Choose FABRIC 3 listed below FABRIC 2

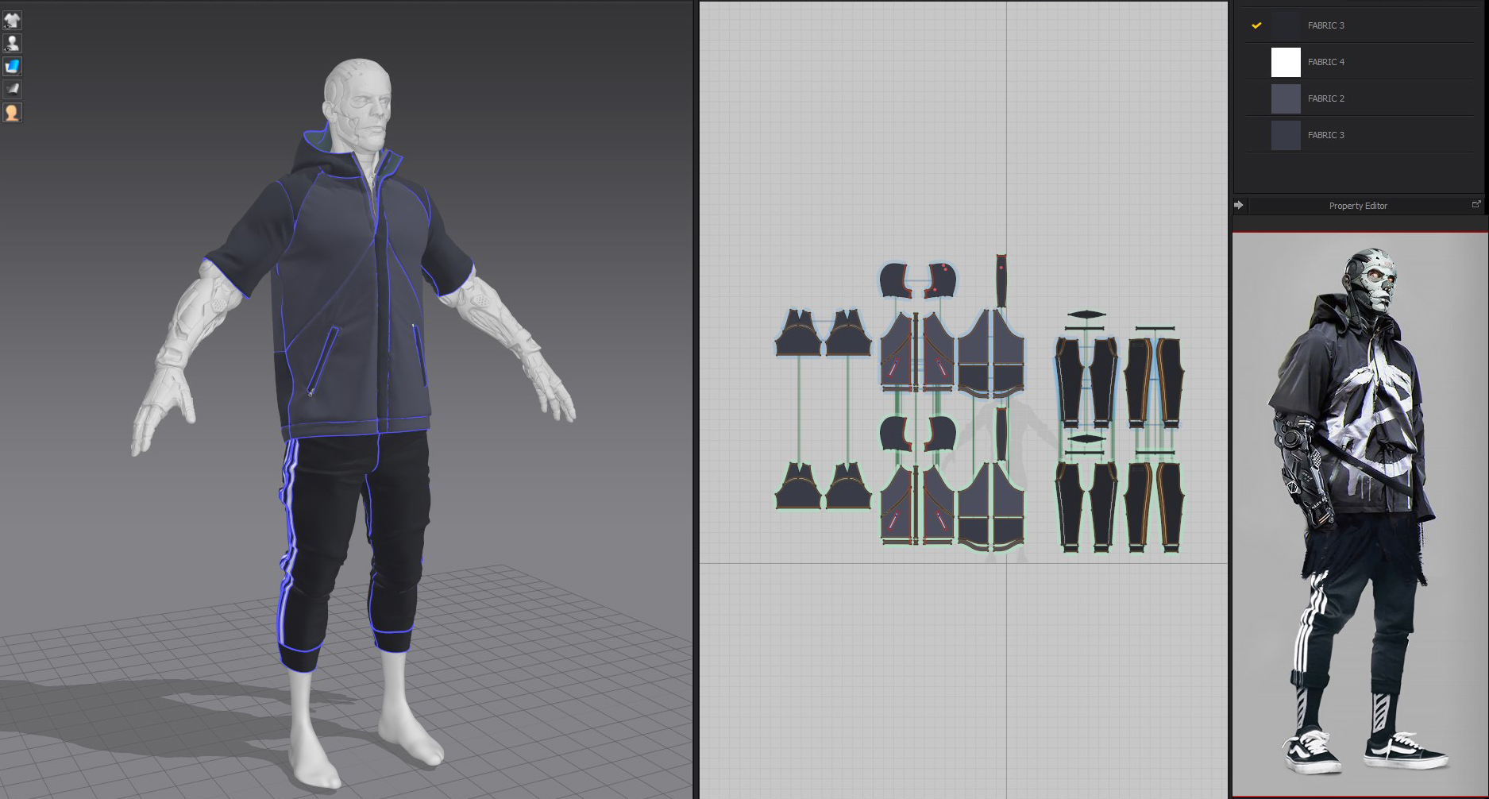1325,135
